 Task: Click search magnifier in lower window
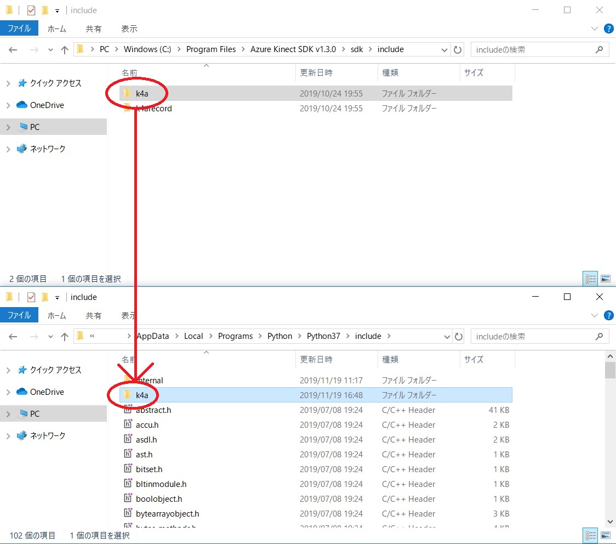tap(599, 337)
